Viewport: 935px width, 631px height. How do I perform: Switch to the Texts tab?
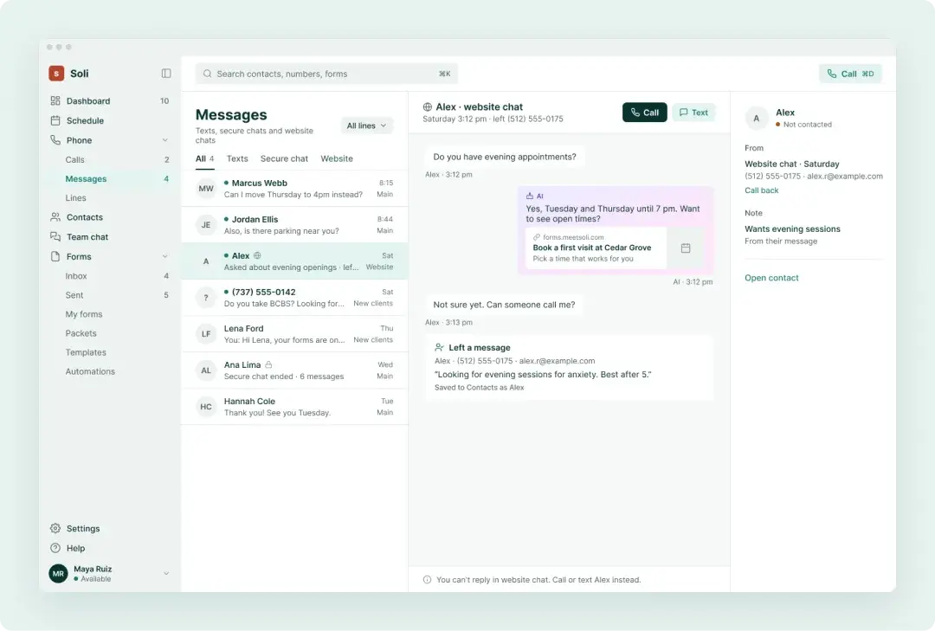click(237, 158)
